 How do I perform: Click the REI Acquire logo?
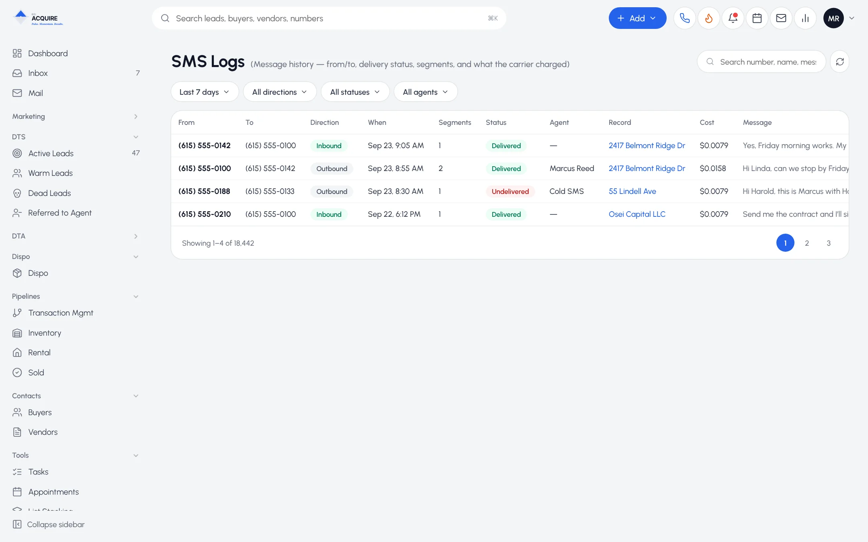coord(38,18)
